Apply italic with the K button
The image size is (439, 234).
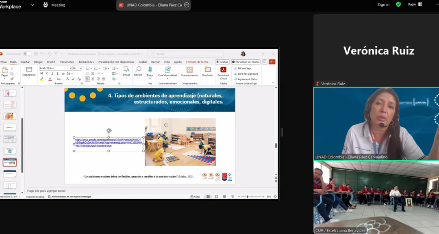tap(47, 74)
